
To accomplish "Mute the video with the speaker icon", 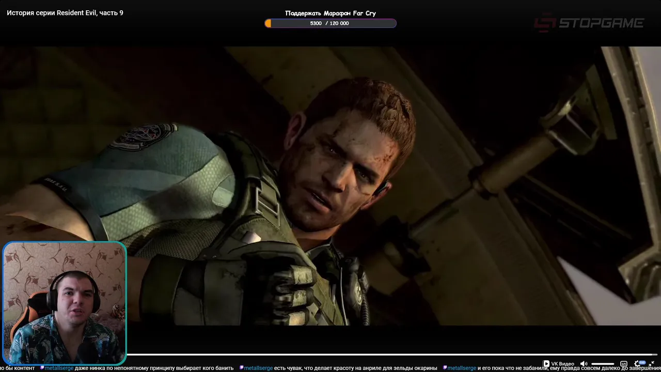I will (x=584, y=364).
